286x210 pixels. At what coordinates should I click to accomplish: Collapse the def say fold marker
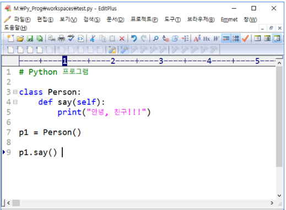point(15,102)
